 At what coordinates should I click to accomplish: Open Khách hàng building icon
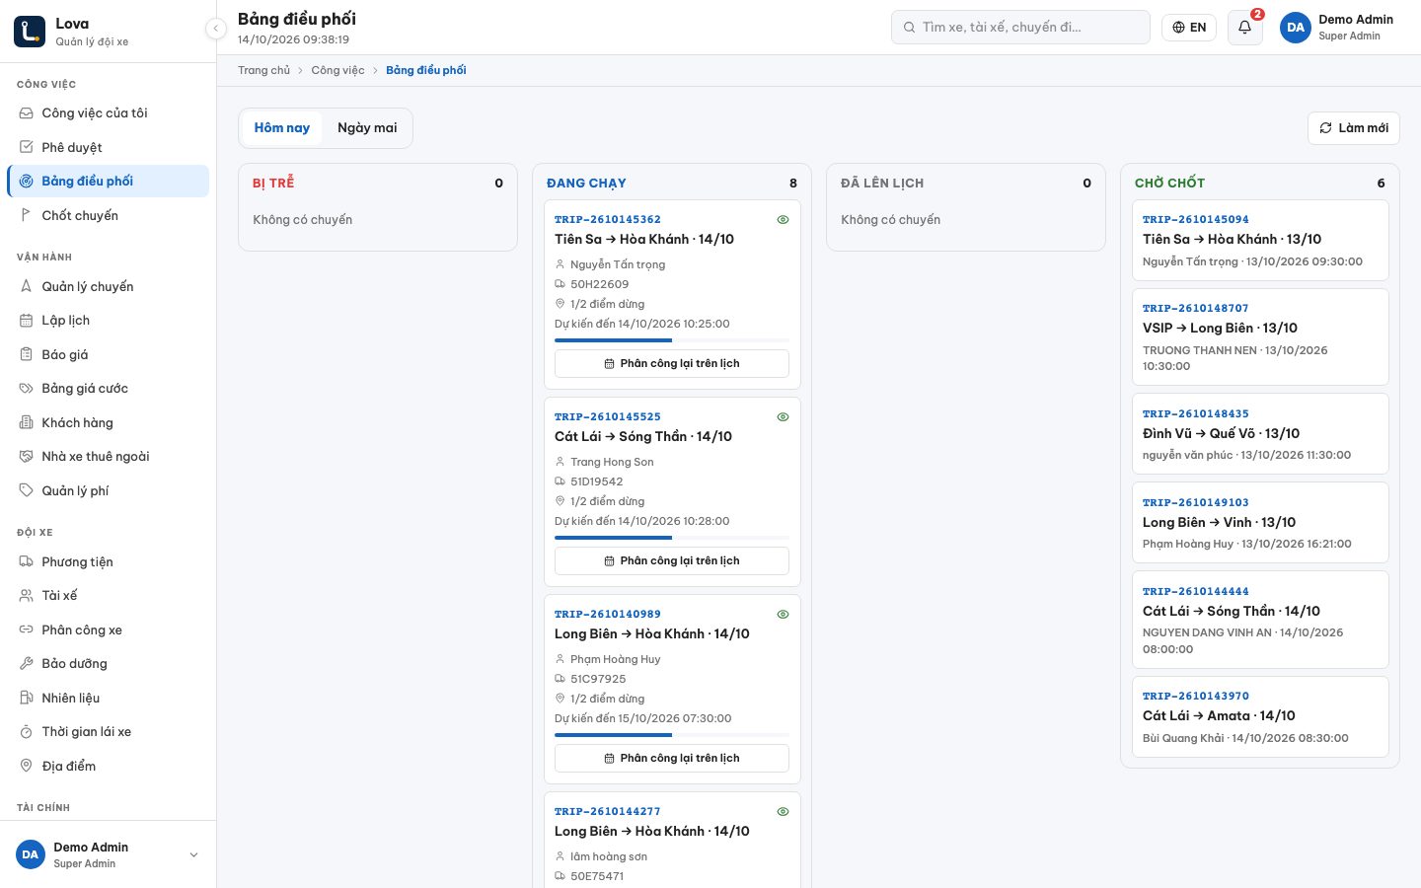click(27, 422)
